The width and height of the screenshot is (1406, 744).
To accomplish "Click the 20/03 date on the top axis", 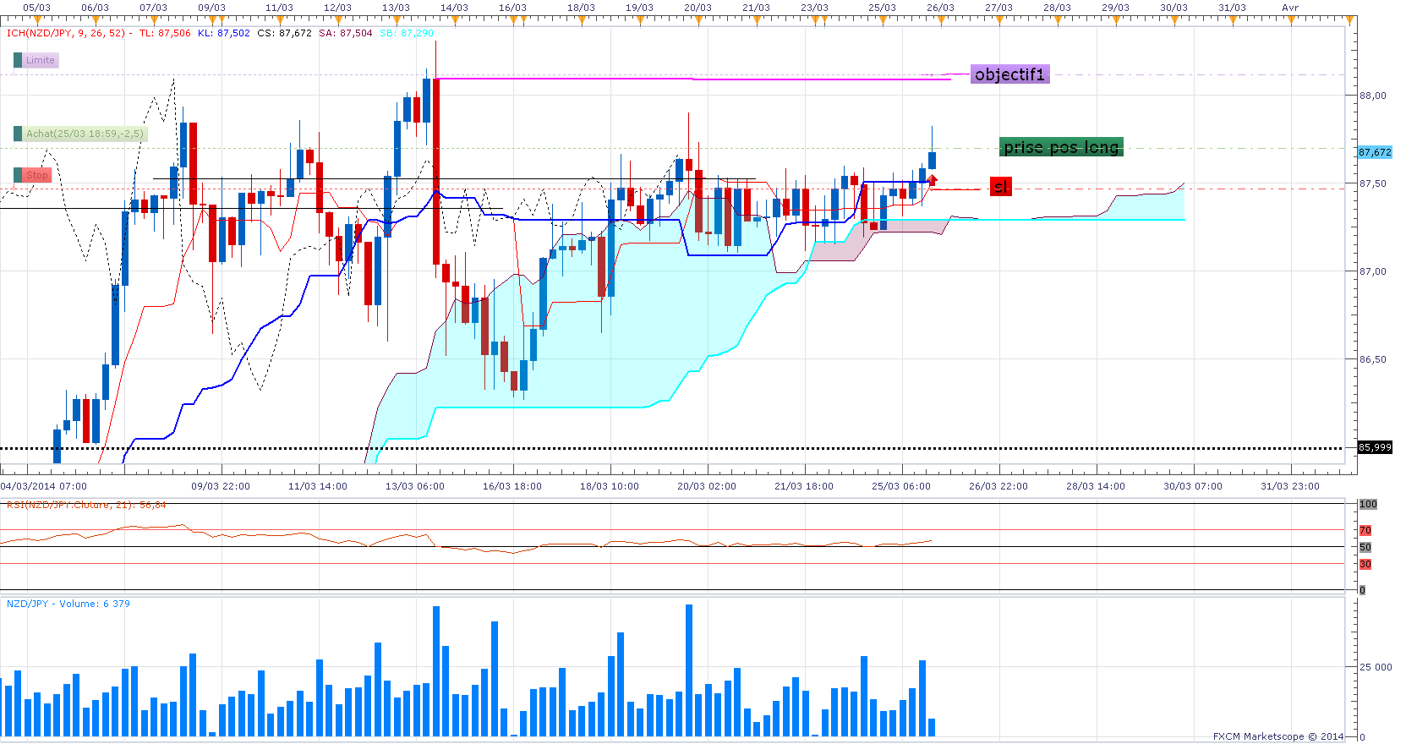I will point(698,8).
